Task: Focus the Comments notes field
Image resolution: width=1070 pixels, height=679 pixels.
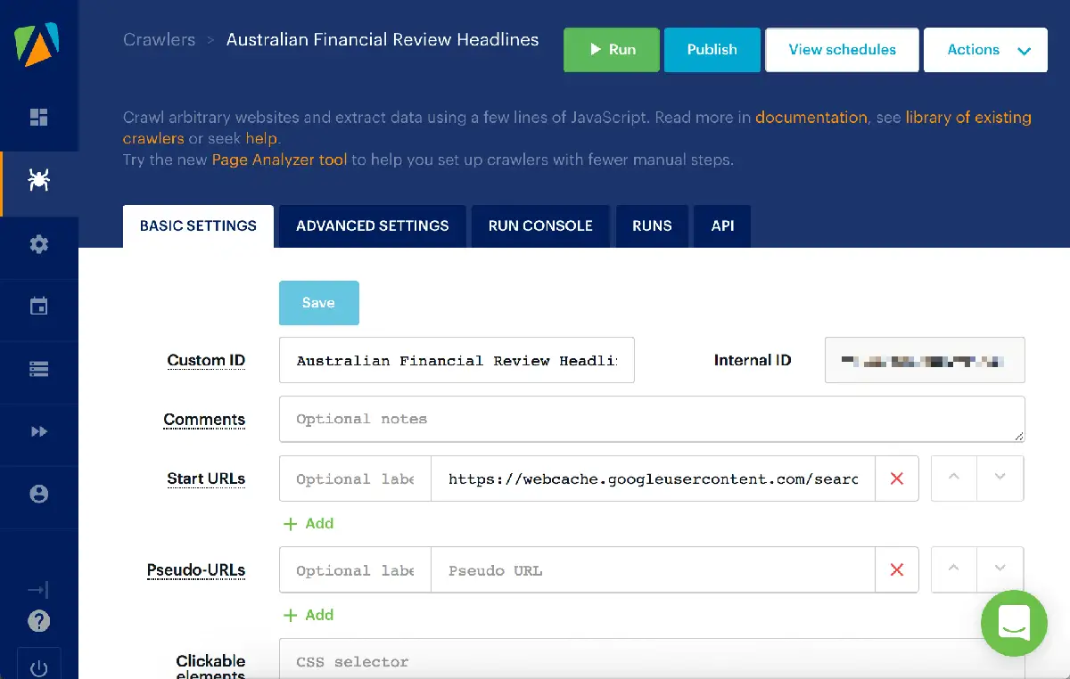Action: click(x=652, y=419)
